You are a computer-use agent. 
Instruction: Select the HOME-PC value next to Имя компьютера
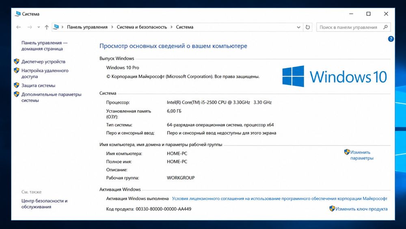click(177, 153)
